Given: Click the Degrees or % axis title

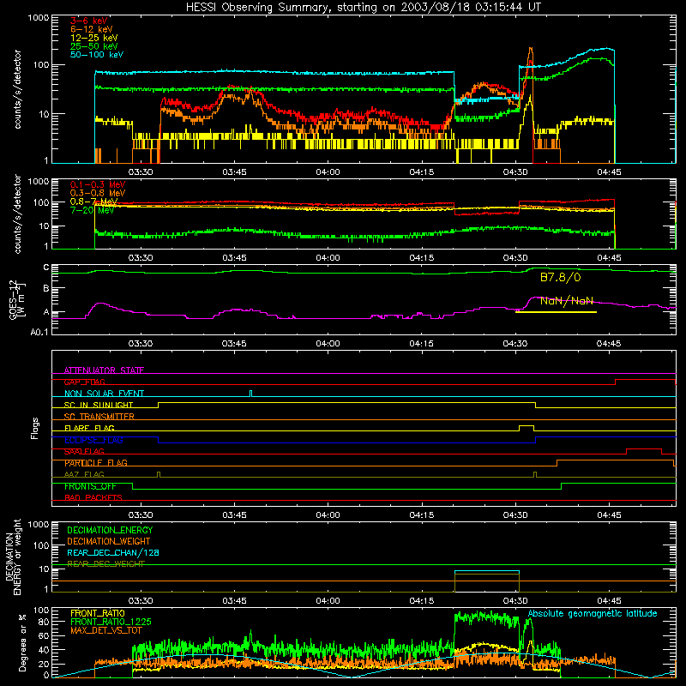Looking at the screenshot, I should (x=22, y=643).
